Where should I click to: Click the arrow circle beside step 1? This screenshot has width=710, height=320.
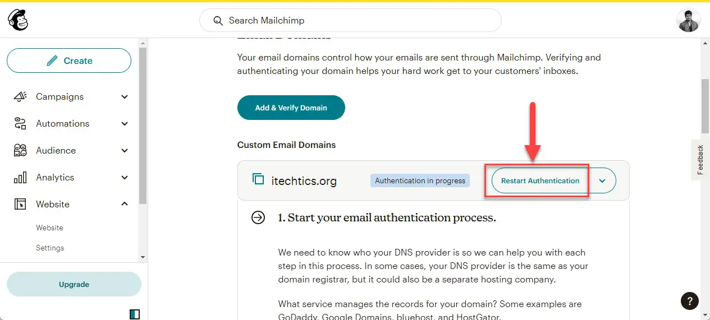258,217
